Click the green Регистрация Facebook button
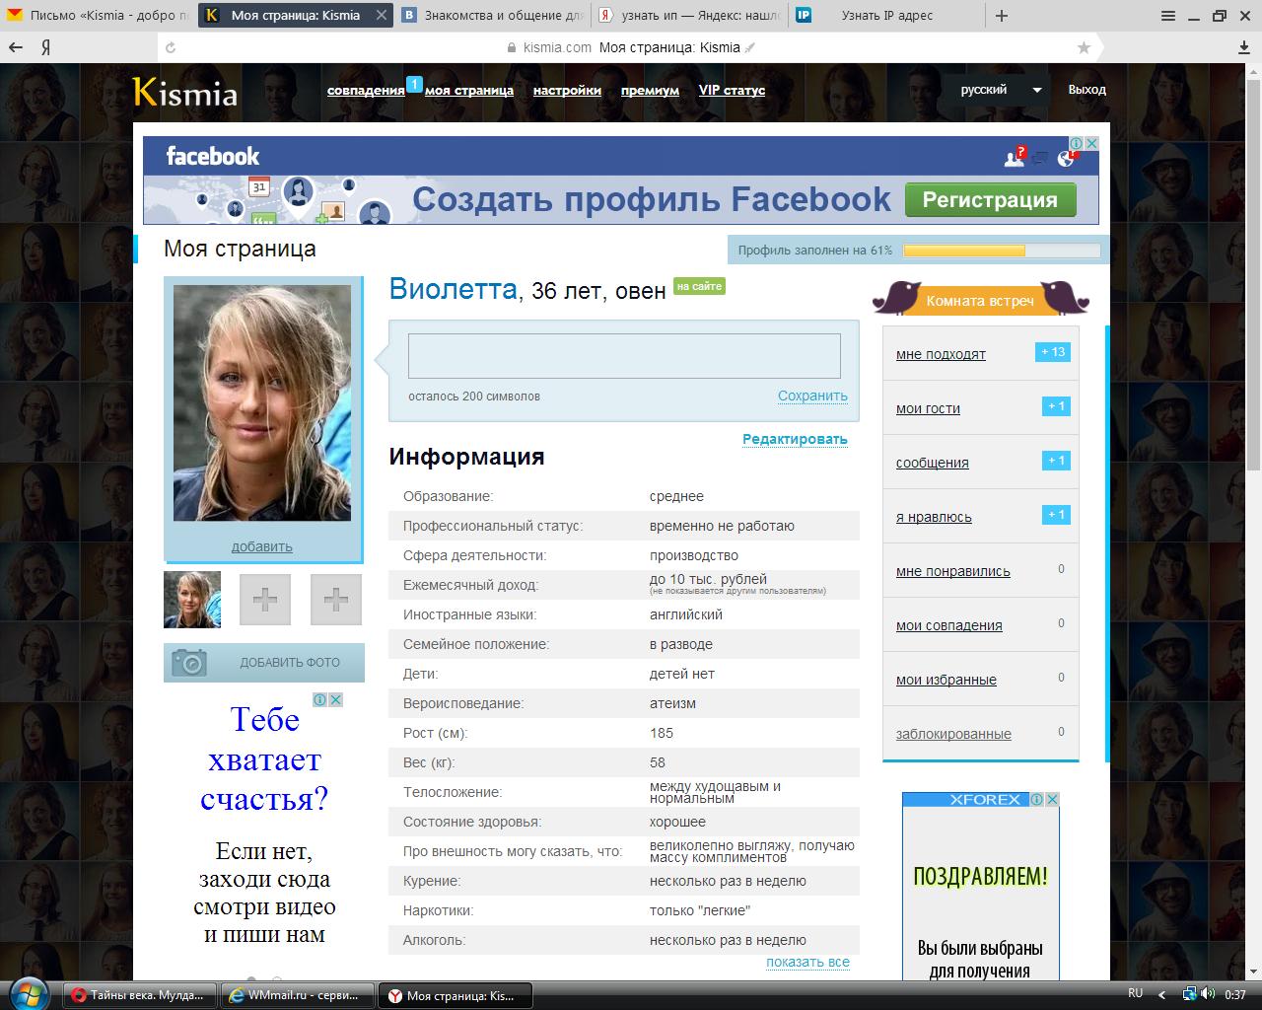 pos(990,200)
